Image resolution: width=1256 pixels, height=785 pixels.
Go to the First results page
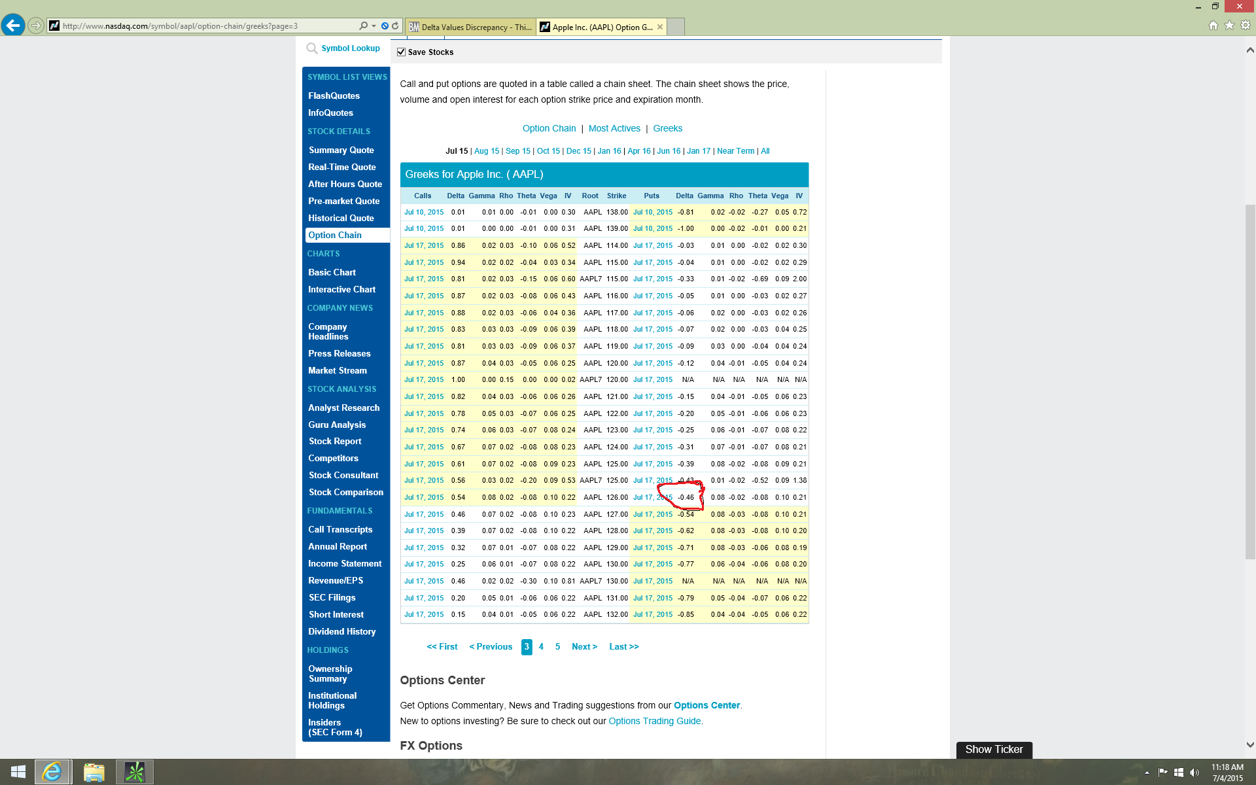point(442,646)
